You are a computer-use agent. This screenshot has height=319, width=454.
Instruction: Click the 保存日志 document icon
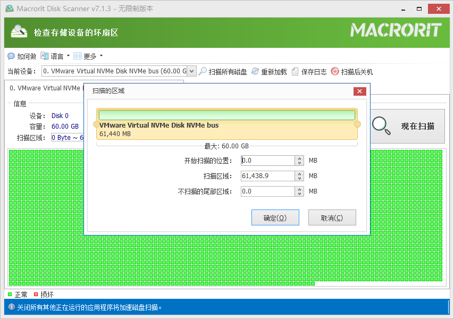[x=295, y=71]
